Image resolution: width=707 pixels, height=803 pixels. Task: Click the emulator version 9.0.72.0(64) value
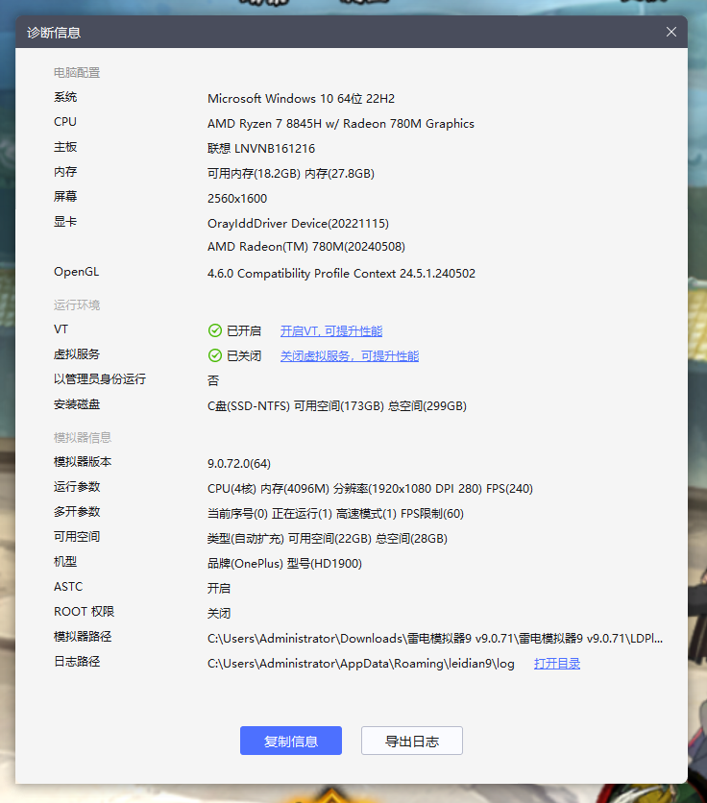click(239, 463)
